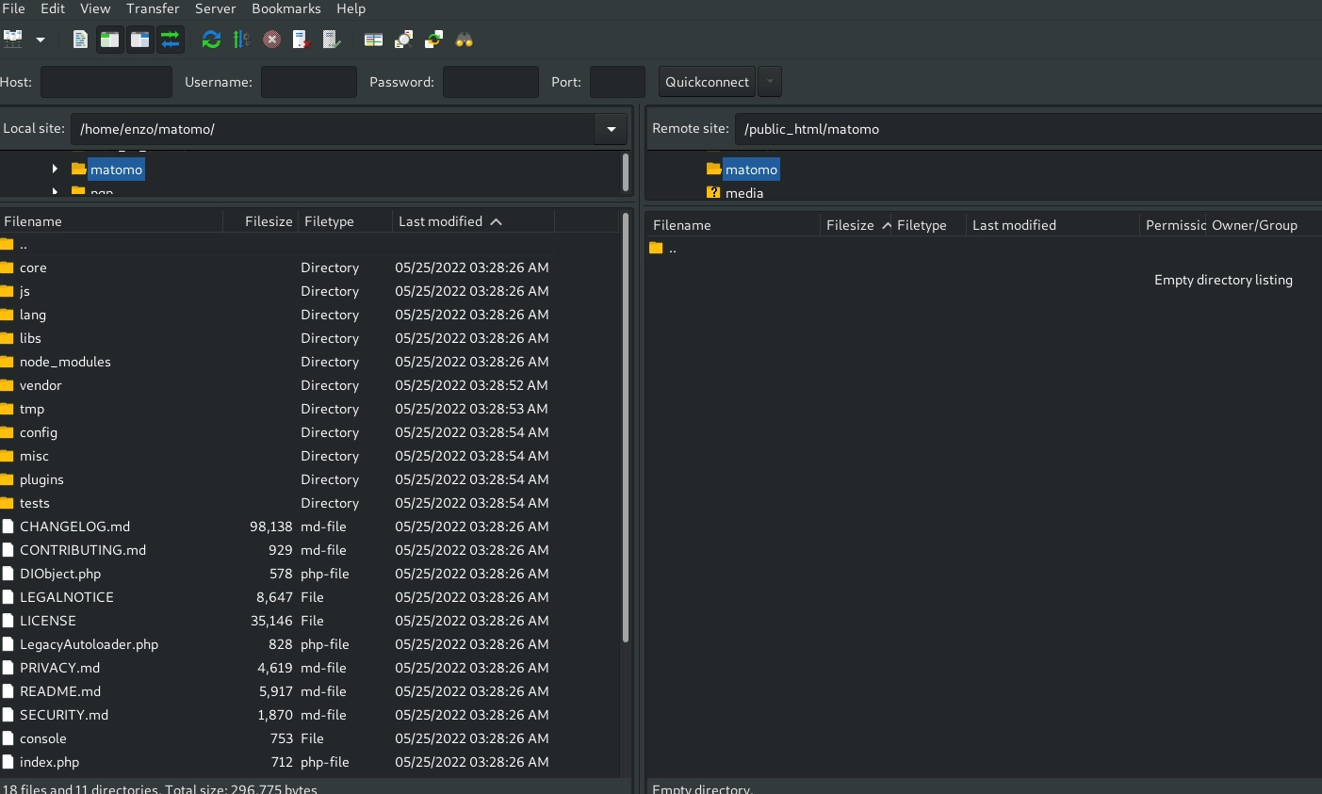1322x794 pixels.
Task: Open the Server menu
Action: [x=216, y=8]
